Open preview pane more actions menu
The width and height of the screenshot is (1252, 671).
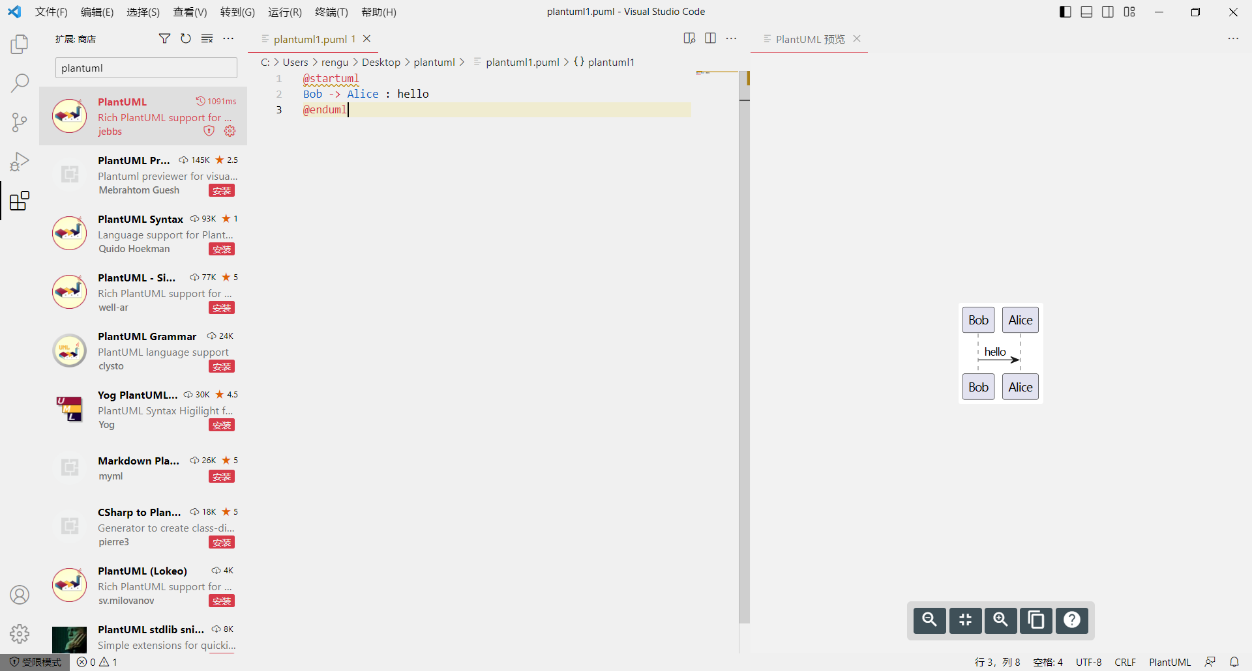point(1233,38)
